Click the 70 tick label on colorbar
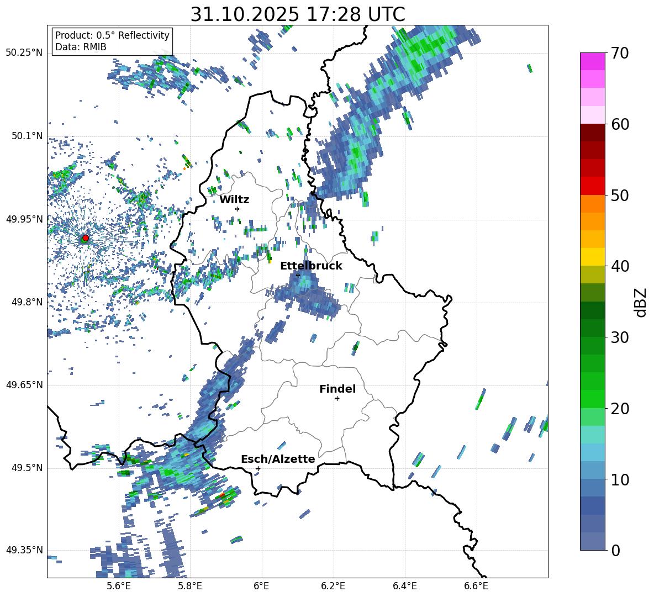 click(620, 54)
